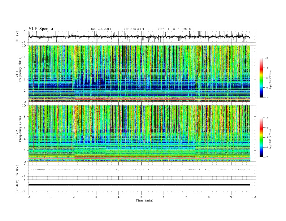Click the "station=ATH" header label
The image size is (286, 221).
[x=134, y=29]
